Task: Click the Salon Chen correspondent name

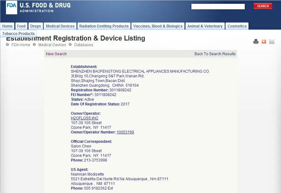Action: coord(81,146)
